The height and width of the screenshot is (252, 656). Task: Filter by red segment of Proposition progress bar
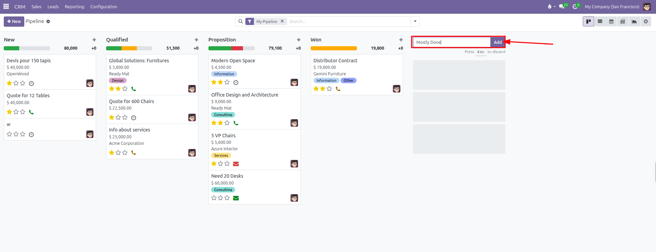(x=237, y=48)
